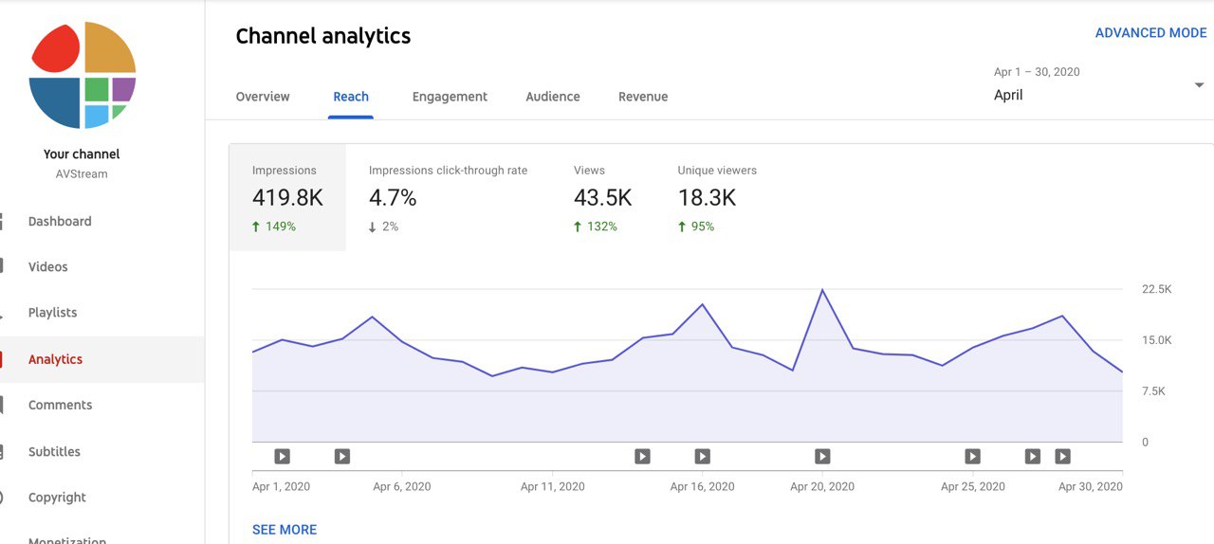Open Playlists section
1214x544 pixels.
tap(53, 313)
